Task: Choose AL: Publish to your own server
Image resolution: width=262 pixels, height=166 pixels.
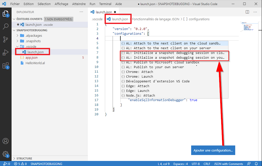Action: click(174, 67)
